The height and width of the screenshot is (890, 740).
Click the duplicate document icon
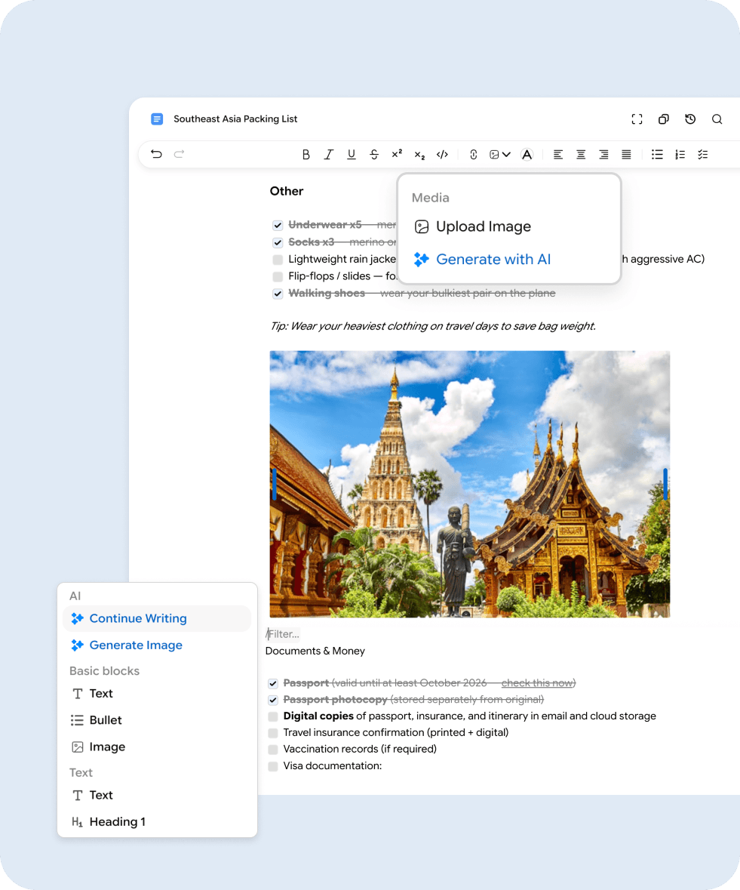click(x=664, y=119)
